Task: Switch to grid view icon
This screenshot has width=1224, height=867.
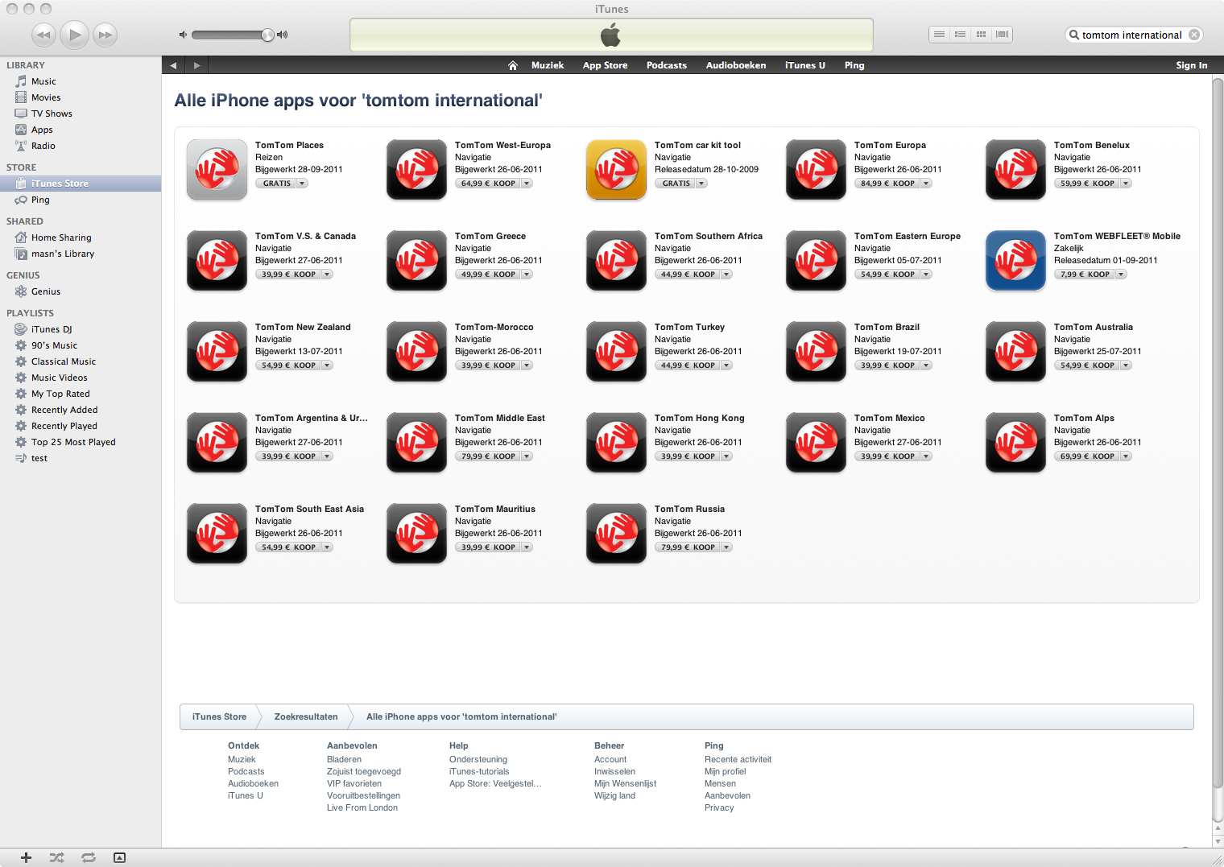Action: click(981, 35)
